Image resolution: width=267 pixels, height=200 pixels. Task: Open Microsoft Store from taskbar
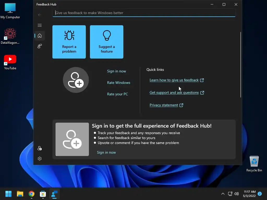coord(43,194)
